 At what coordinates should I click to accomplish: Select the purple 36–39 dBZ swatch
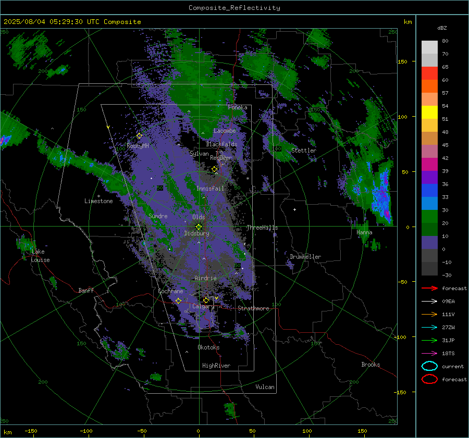(429, 177)
